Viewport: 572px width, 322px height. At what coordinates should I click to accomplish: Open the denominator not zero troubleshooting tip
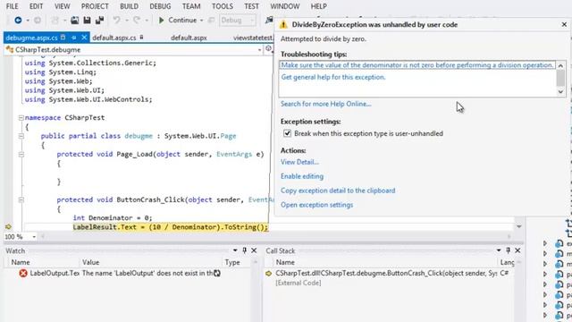click(x=417, y=65)
